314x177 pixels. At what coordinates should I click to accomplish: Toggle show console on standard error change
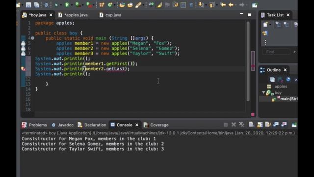[x=284, y=125]
